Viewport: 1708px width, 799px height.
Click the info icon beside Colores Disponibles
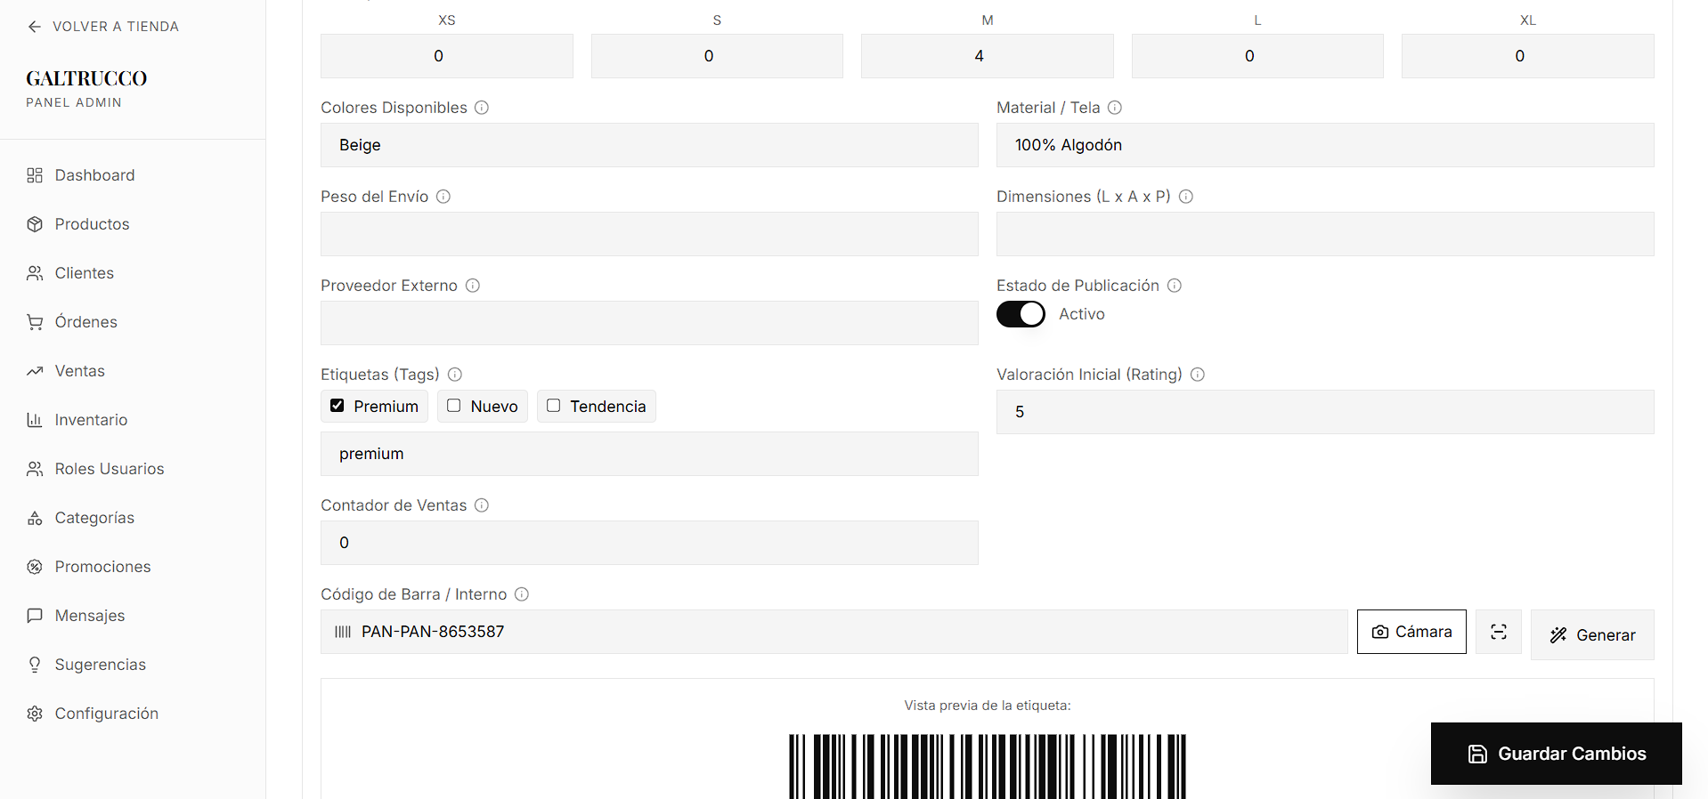pos(482,108)
